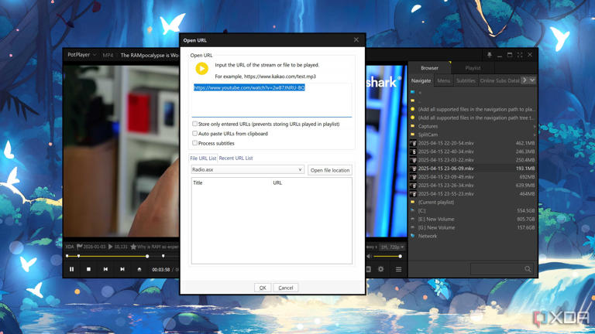
Task: Switch to Recent URL List tab
Action: pyautogui.click(x=236, y=158)
